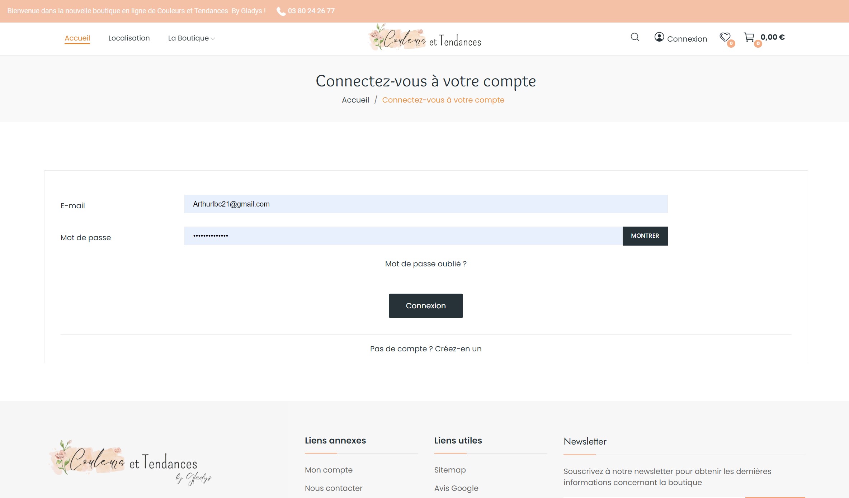Click Pas de compte? Créez-en un link

coord(425,349)
